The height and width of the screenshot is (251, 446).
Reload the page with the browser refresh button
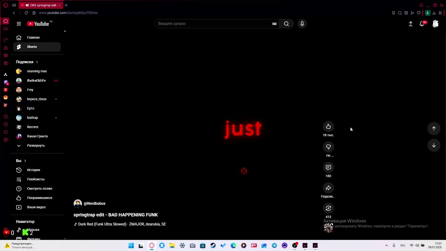pyautogui.click(x=26, y=13)
